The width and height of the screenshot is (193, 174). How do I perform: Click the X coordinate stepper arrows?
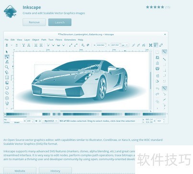105,45
